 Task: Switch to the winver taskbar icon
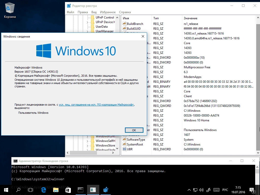[x=93, y=190]
